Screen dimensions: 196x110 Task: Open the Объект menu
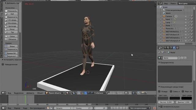click(40, 93)
